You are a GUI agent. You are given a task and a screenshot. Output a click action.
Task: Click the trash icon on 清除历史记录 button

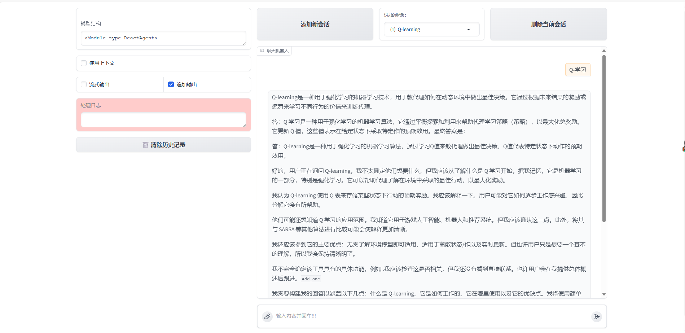pyautogui.click(x=146, y=144)
